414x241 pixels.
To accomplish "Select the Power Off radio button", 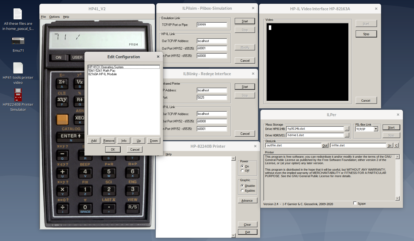I will click(242, 171).
